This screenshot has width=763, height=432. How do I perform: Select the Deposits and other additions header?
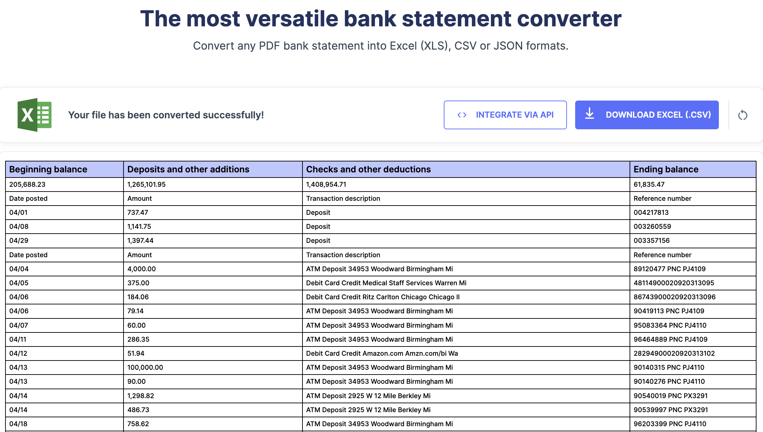pos(188,169)
